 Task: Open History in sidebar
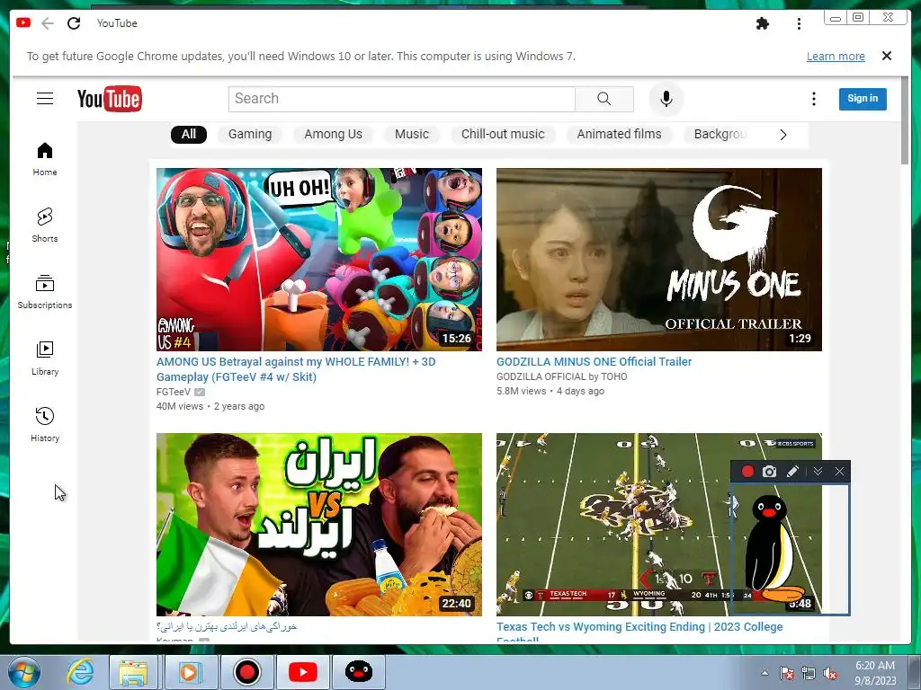(45, 424)
